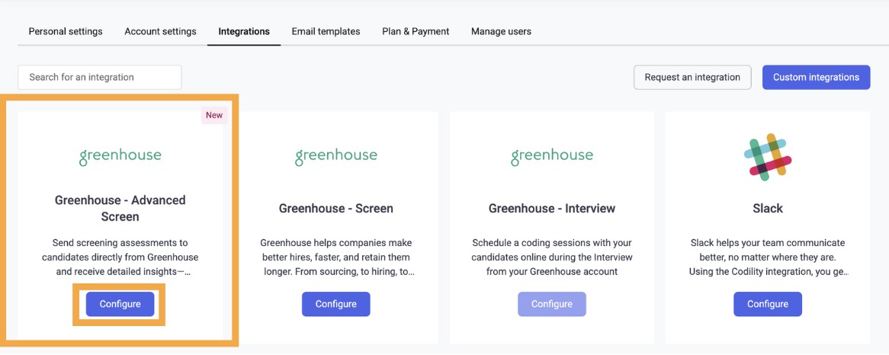Image resolution: width=889 pixels, height=355 pixels.
Task: Switch to Account settings tab
Action: (x=160, y=31)
